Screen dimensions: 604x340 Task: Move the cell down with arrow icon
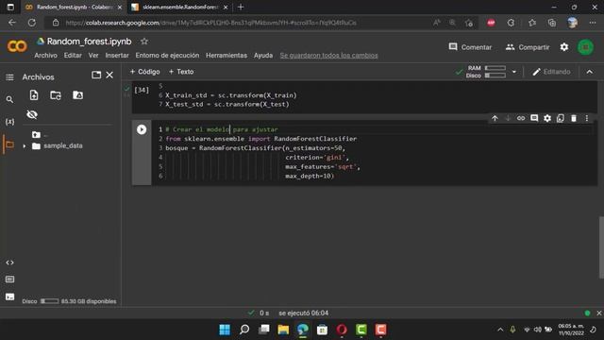(x=508, y=118)
